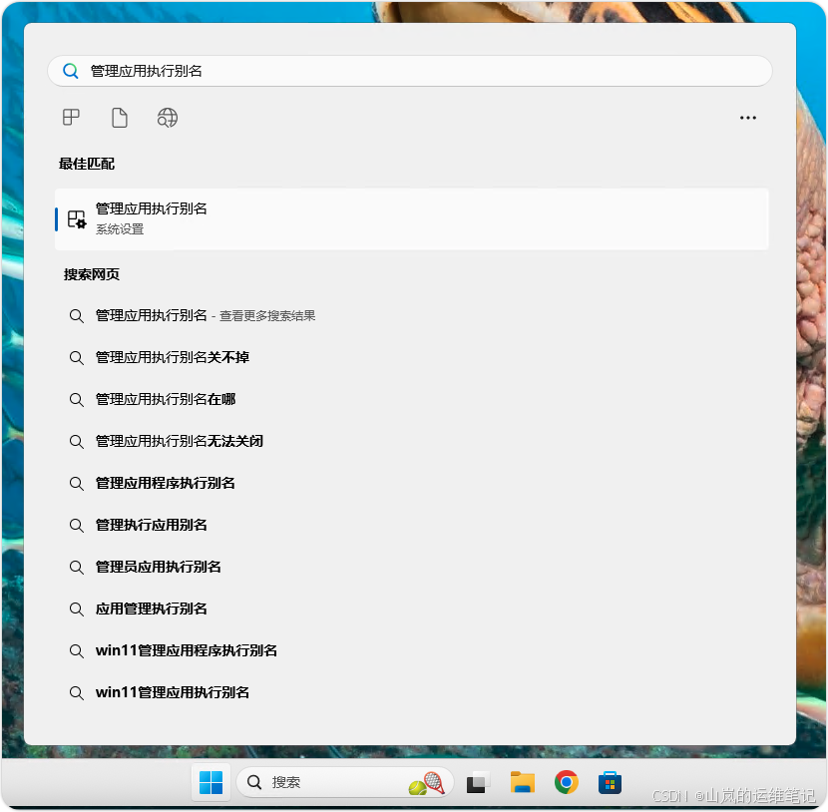Search suggestion 管理应用程序执行别名
Image resolution: width=828 pixels, height=812 pixels.
(166, 482)
